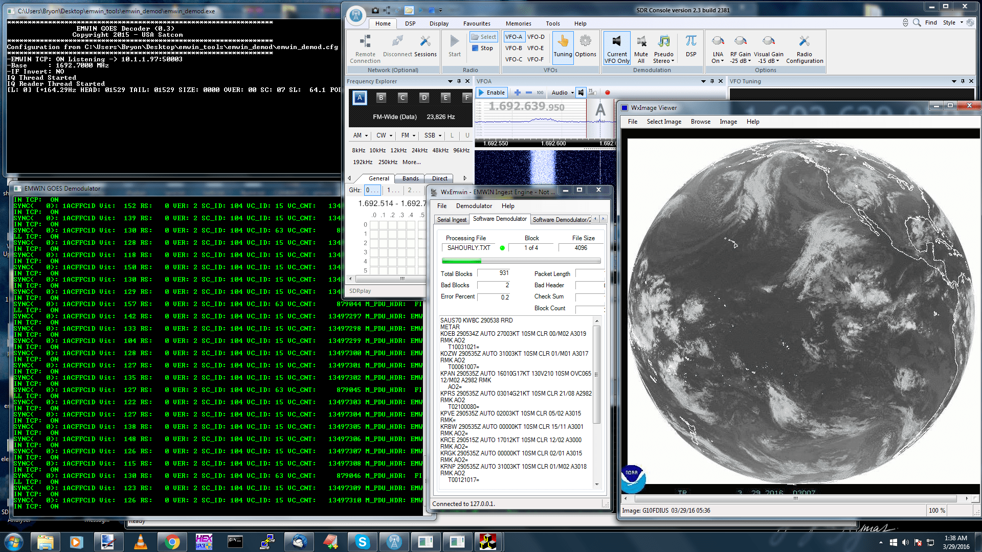Click the volume level 75 icon in VFOA
Screen dimensions: 982x552
point(592,92)
